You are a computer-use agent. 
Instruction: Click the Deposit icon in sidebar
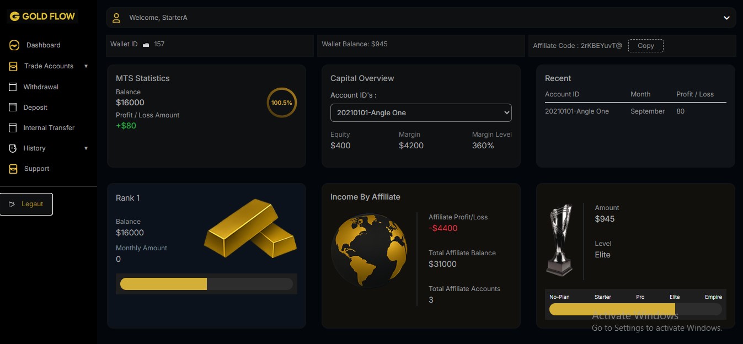13,108
